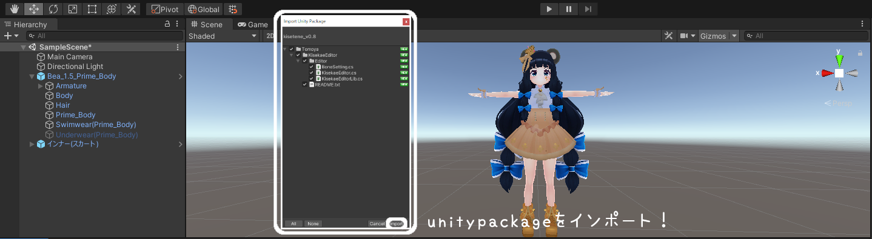Screen dimensions: 872x239
Task: Open the Gizmos dropdown arrow
Action: (x=734, y=36)
